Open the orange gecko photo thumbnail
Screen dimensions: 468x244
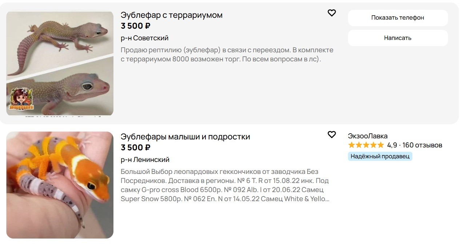tap(60, 185)
